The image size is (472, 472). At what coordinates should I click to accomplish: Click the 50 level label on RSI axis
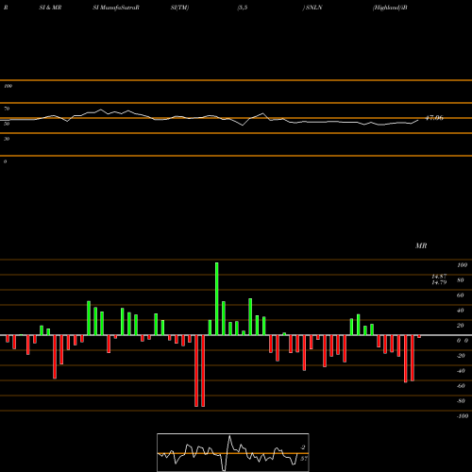(x=7, y=124)
